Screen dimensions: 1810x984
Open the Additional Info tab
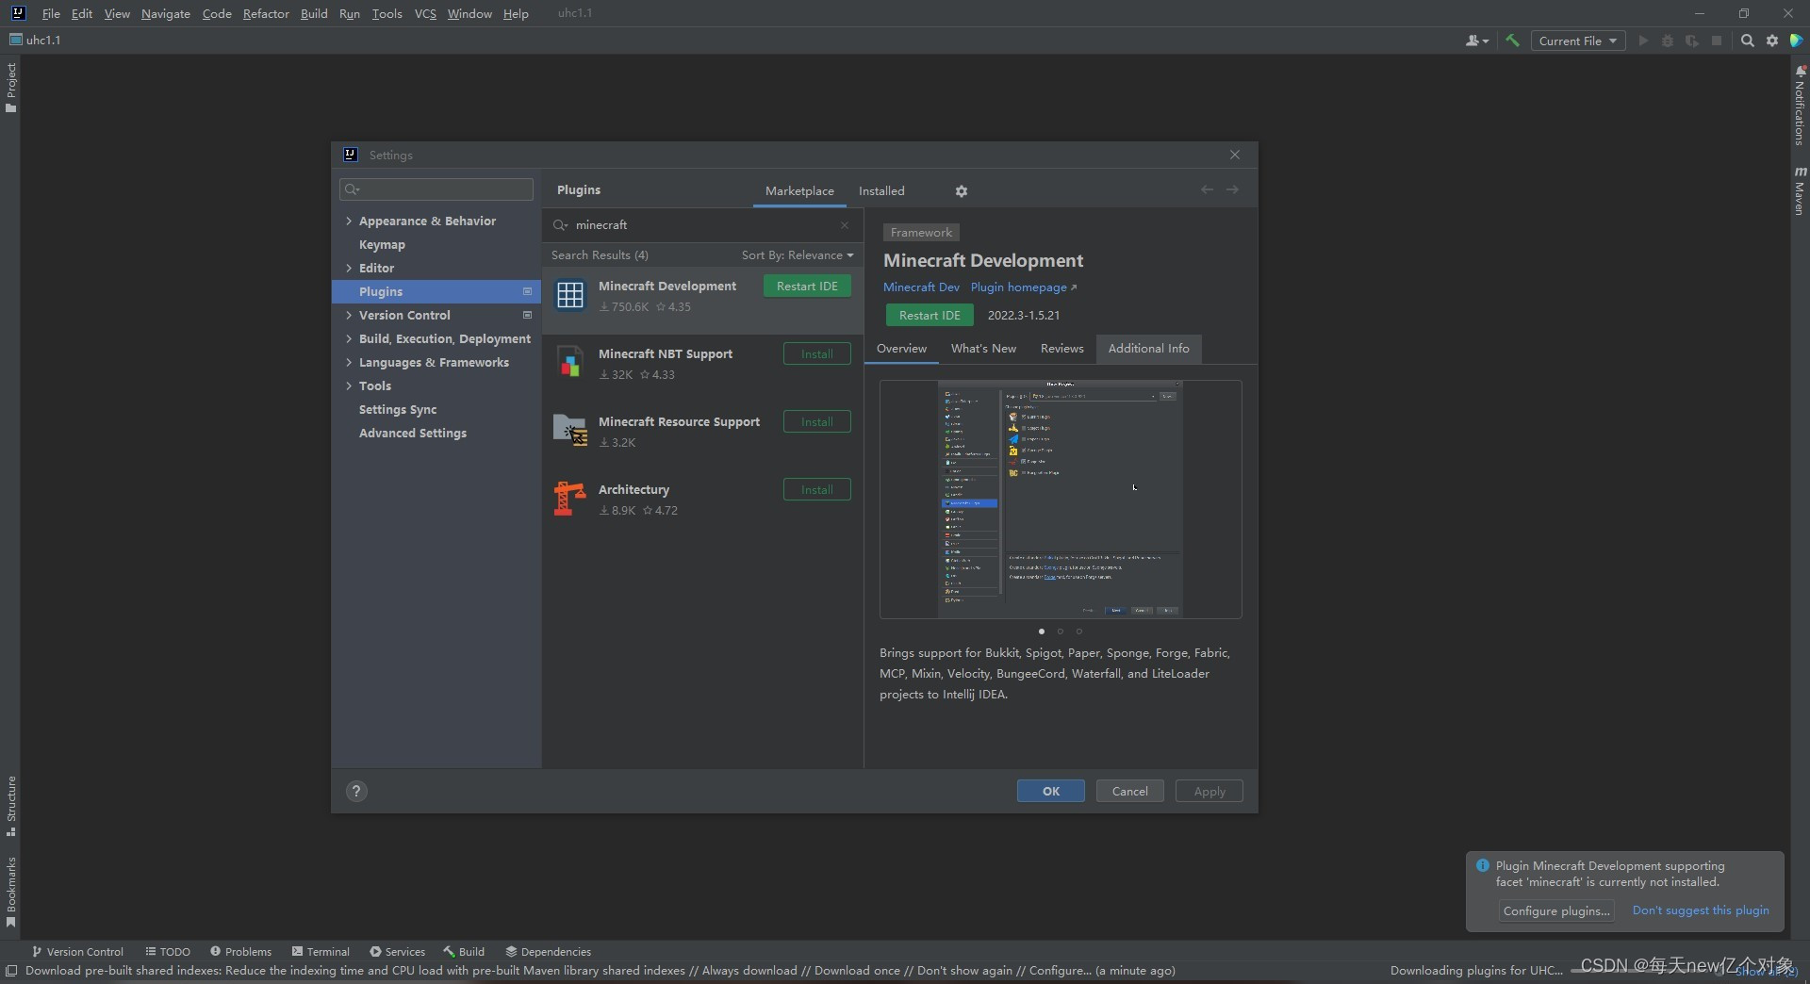[x=1148, y=349]
